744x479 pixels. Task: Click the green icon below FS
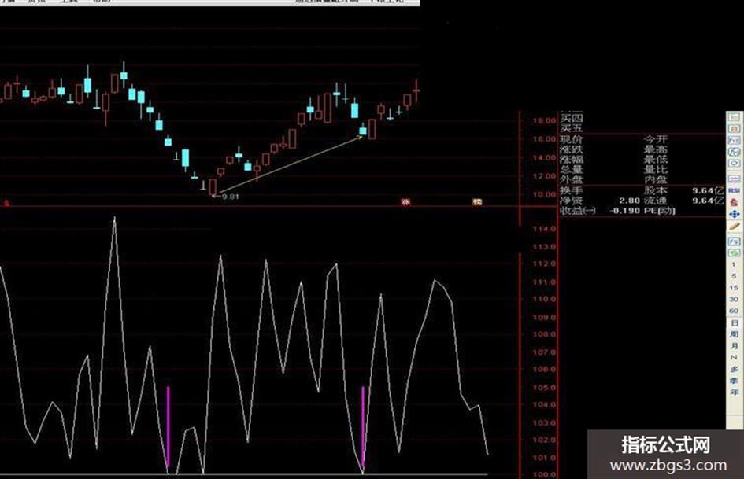click(734, 252)
